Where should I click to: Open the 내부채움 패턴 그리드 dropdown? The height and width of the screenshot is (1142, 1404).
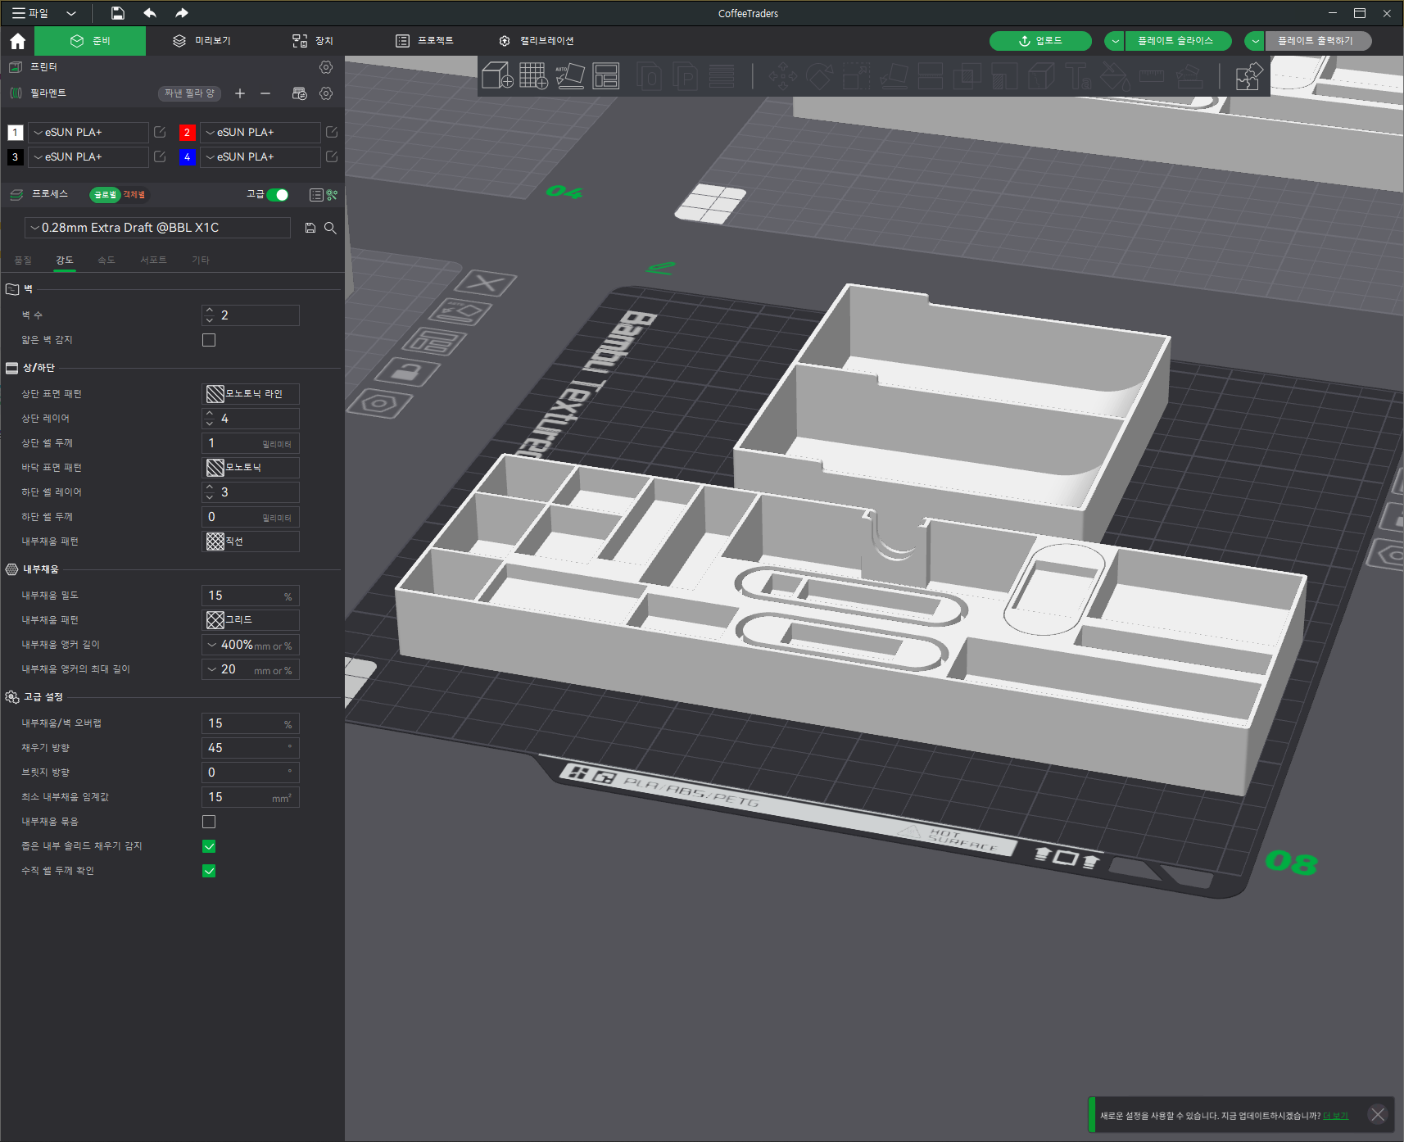click(x=251, y=620)
